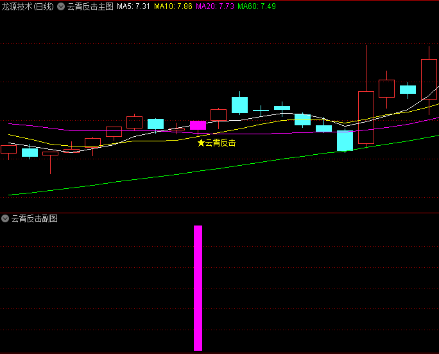Click the 云霄反击副图 sub-chart title
Image resolution: width=439 pixels, height=354 pixels.
[35, 218]
